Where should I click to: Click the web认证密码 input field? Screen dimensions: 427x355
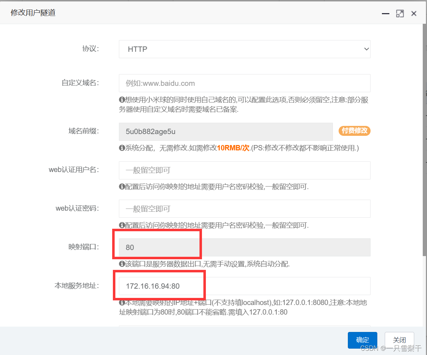tap(244, 209)
